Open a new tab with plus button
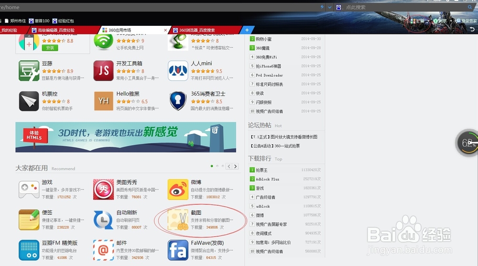Screen dimensions: 478x266 click(x=247, y=30)
